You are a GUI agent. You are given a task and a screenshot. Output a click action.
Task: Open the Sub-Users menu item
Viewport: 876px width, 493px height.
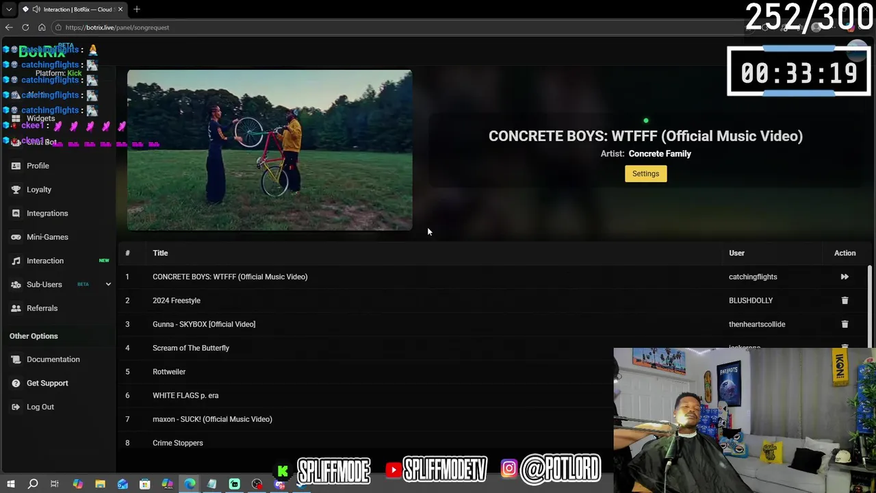[44, 284]
